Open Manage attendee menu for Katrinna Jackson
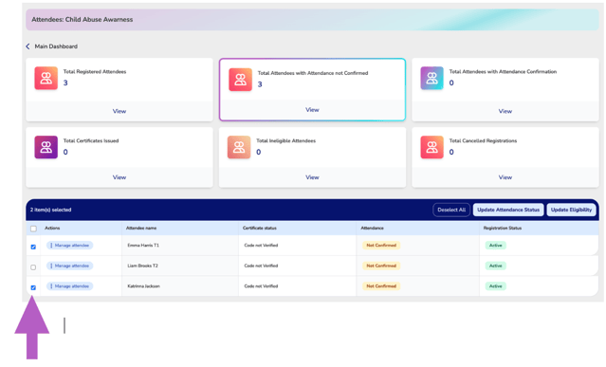Viewport: 606px width, 367px height. 69,286
